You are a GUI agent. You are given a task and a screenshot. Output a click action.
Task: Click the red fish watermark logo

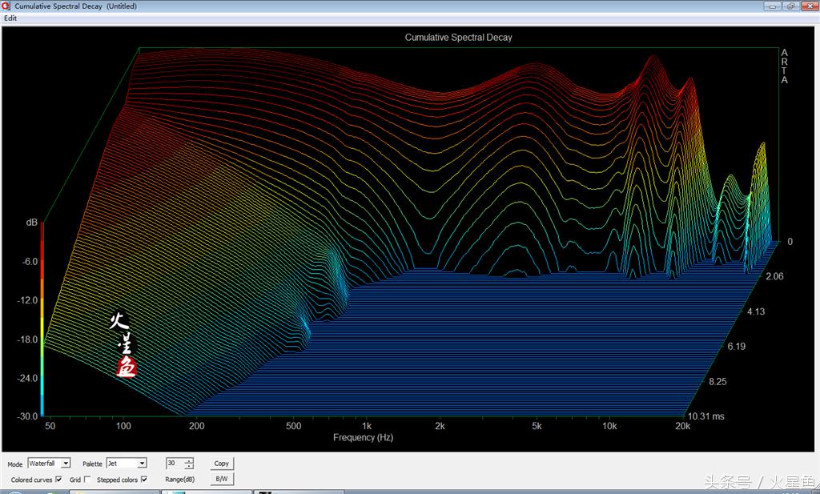pyautogui.click(x=126, y=367)
